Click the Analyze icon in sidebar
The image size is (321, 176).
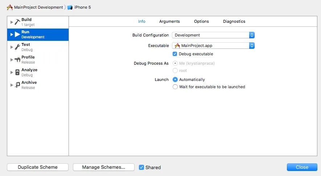[x=17, y=72]
